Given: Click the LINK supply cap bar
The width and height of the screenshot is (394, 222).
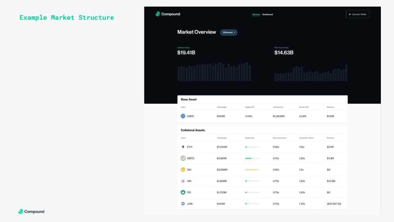Looking at the screenshot, I should tap(252, 203).
